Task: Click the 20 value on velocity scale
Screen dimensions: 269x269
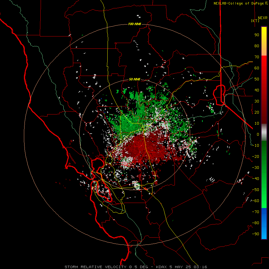Action: click(257, 112)
